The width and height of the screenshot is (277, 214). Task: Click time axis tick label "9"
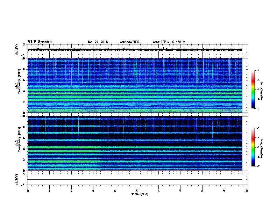(x=224, y=191)
